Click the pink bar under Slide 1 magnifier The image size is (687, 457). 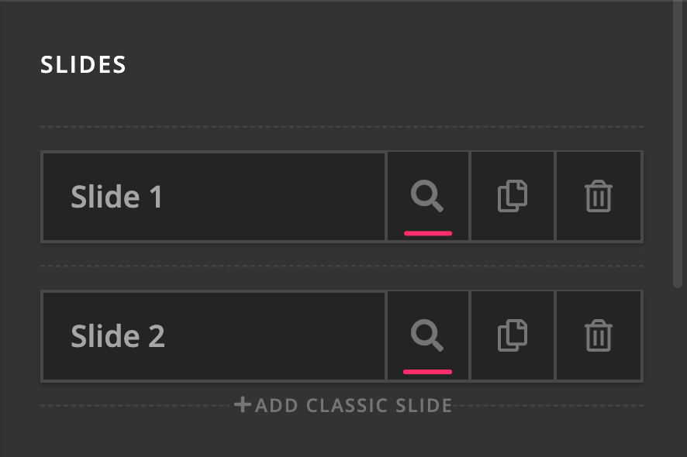428,233
